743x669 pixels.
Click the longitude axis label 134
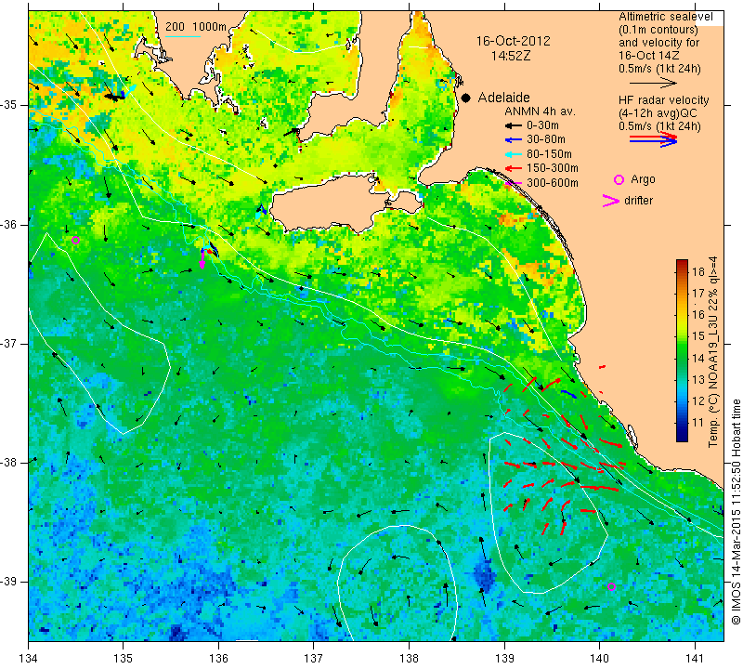click(x=29, y=659)
